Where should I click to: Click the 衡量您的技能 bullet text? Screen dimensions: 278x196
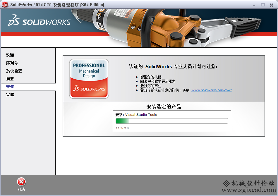pyautogui.click(x=151, y=77)
